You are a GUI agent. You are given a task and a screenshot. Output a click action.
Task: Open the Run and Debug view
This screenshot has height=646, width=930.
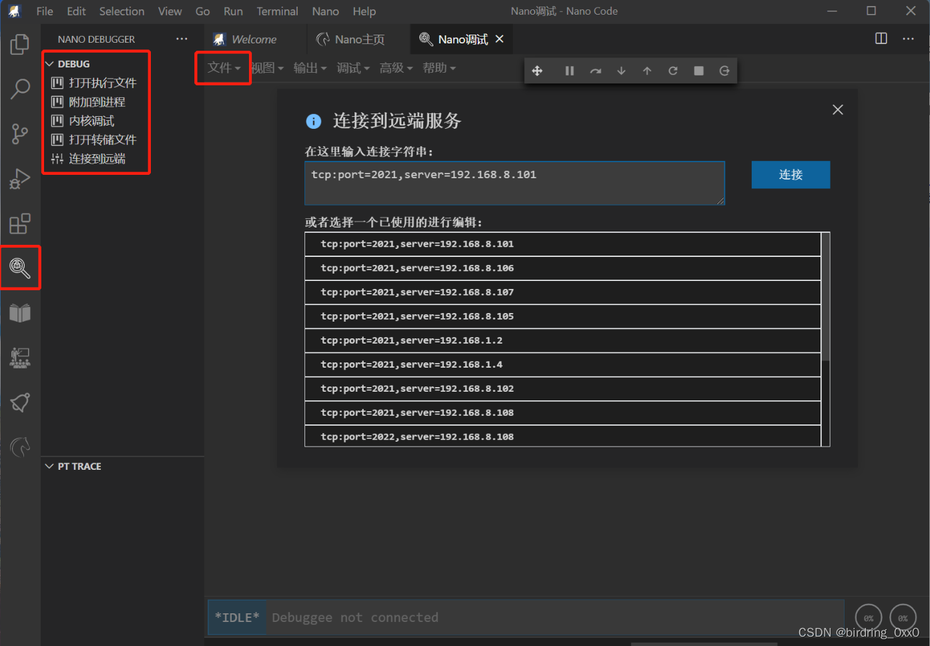pos(20,178)
